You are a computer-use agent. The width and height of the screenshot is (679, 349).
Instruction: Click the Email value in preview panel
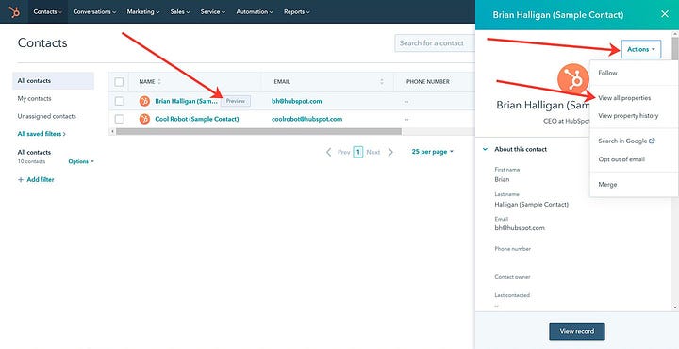tap(520, 227)
